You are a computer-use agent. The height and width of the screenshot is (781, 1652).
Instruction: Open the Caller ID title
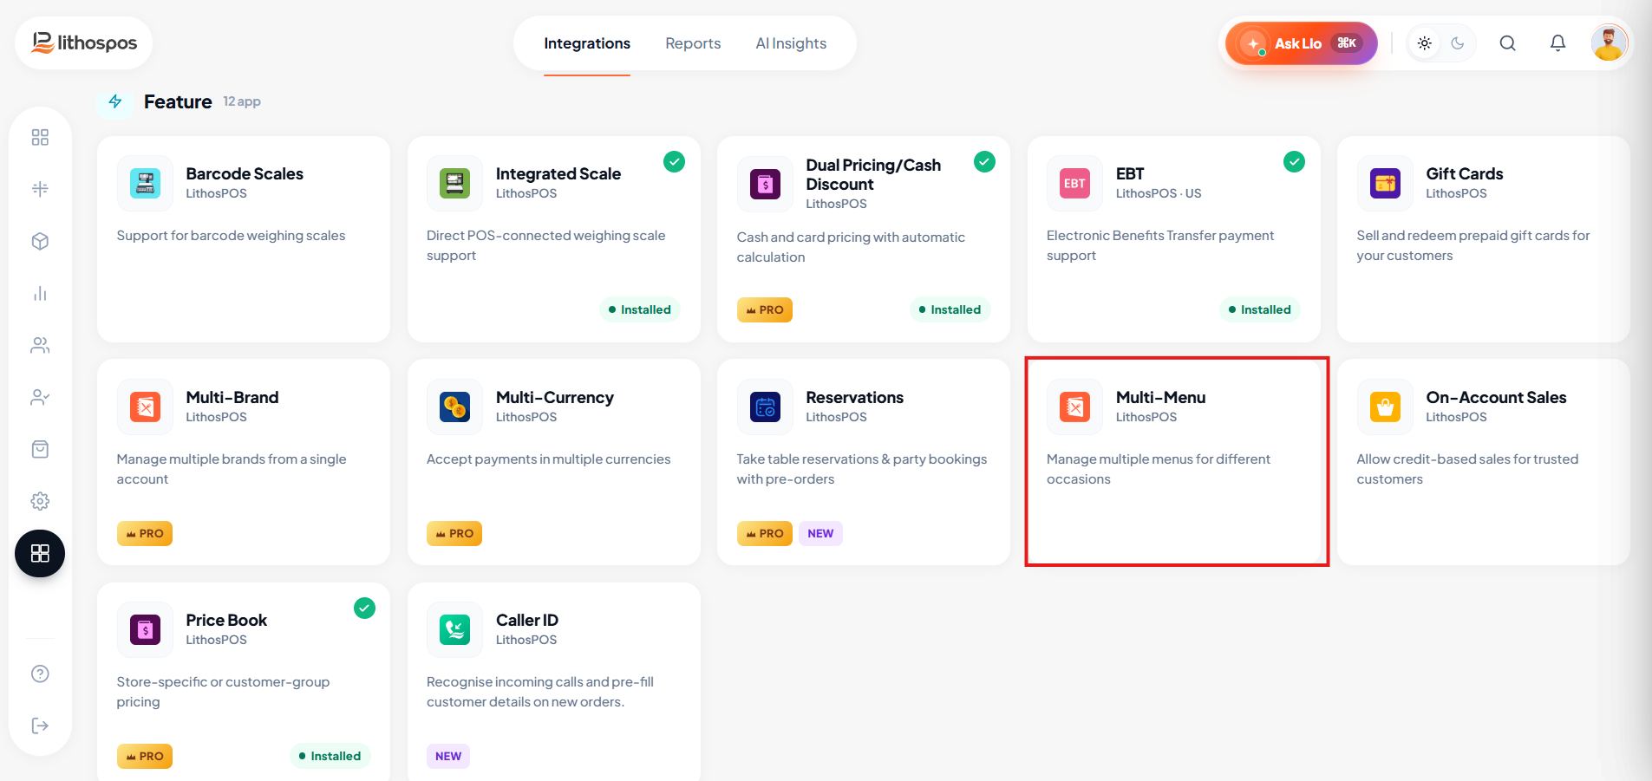(x=527, y=620)
